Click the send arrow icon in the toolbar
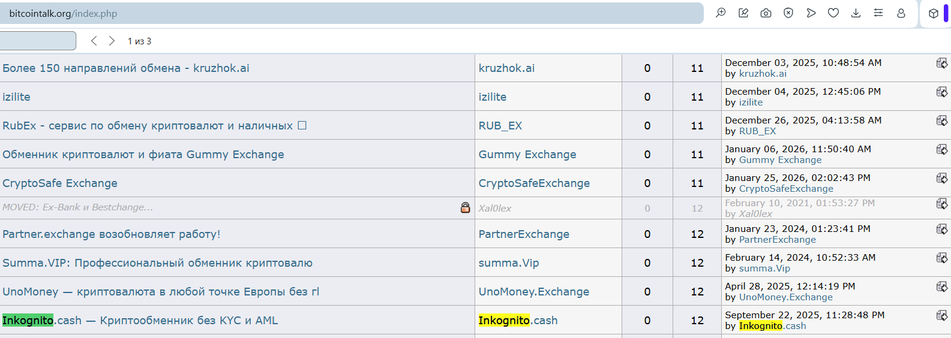 pos(811,13)
